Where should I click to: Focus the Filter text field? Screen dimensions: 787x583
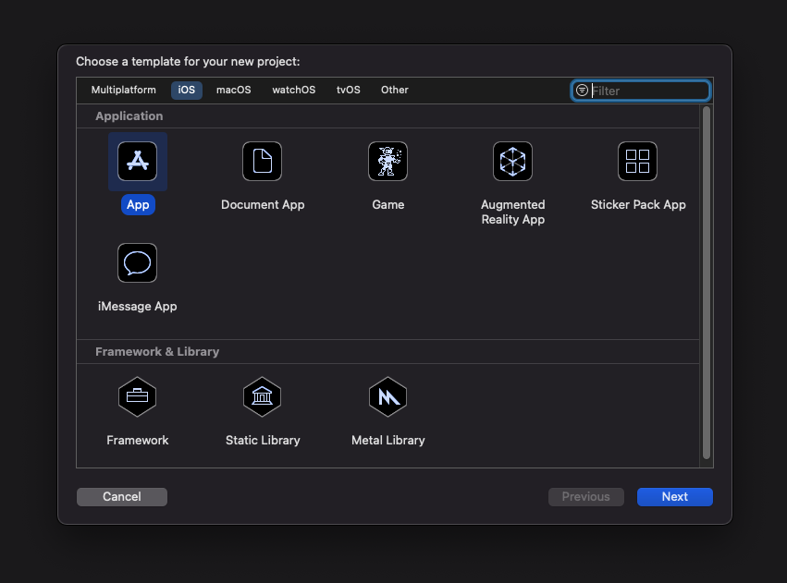[641, 91]
